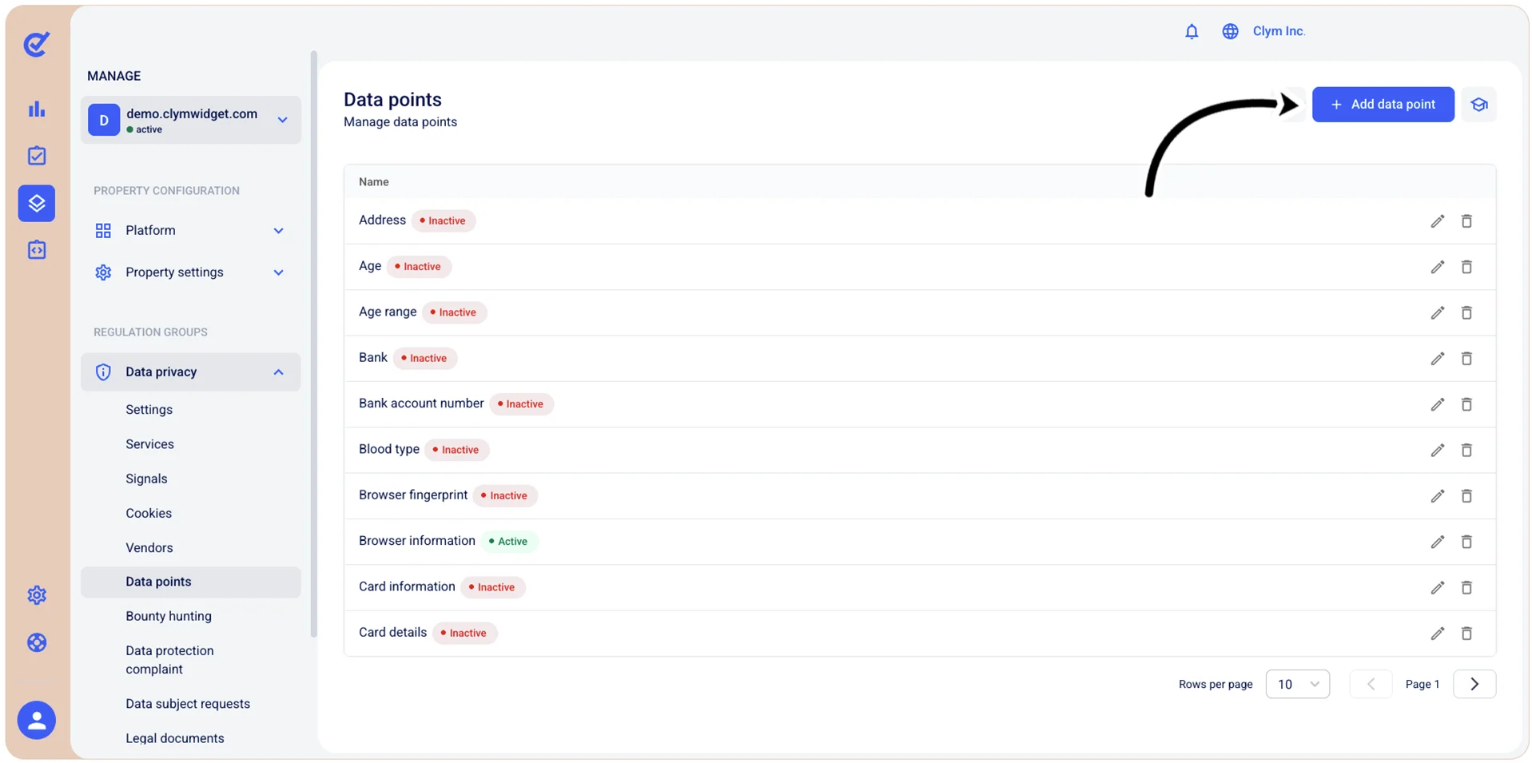This screenshot has height=763, width=1532.
Task: Click the graduation cap help icon
Action: coord(1478,105)
